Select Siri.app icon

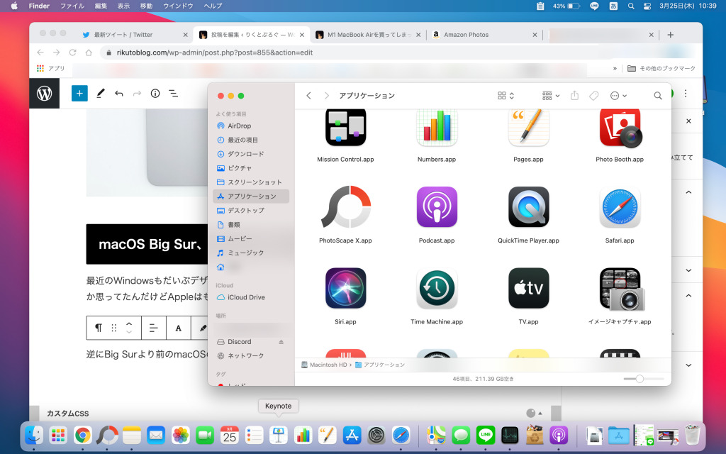[x=345, y=288]
